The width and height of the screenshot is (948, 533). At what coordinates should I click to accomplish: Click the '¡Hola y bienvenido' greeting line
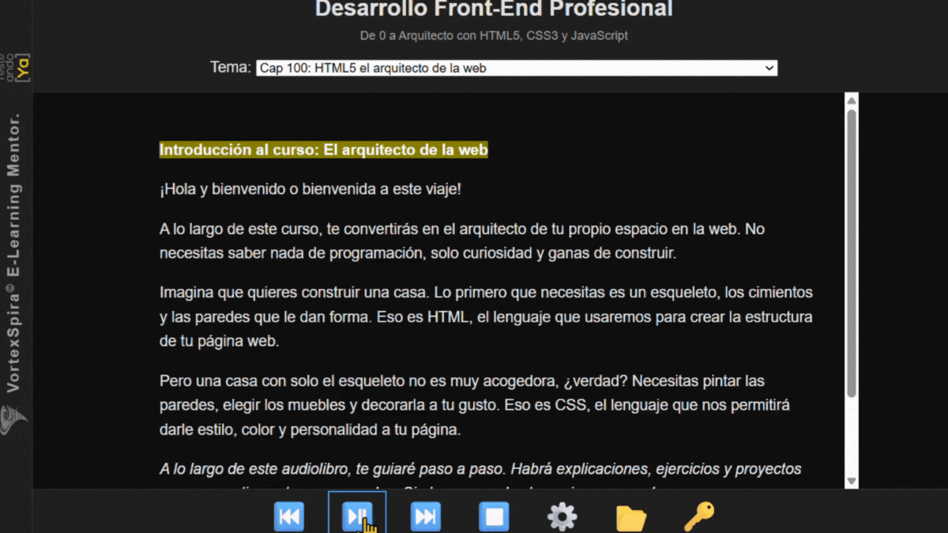[x=310, y=190]
